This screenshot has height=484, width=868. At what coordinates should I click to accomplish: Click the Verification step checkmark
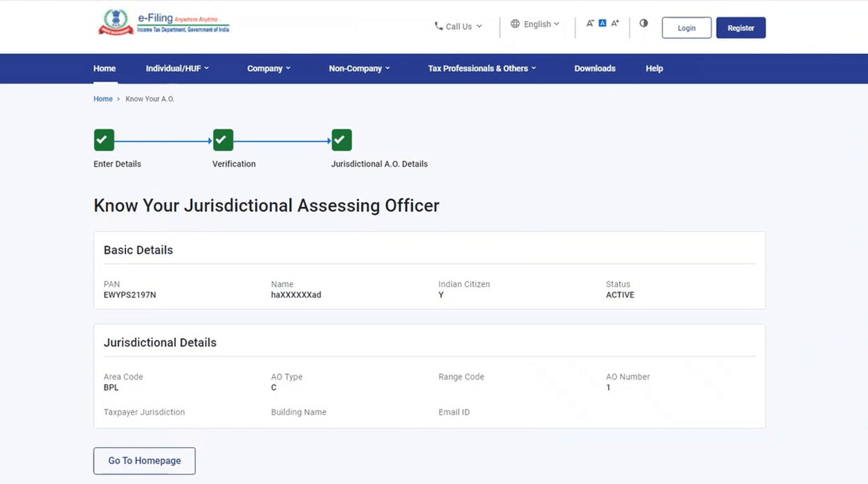[x=223, y=140]
